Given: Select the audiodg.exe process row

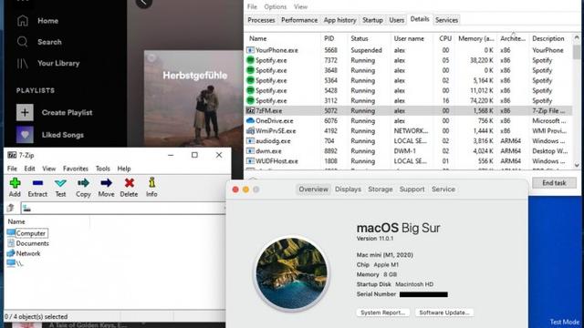Looking at the screenshot, I should coord(409,141).
